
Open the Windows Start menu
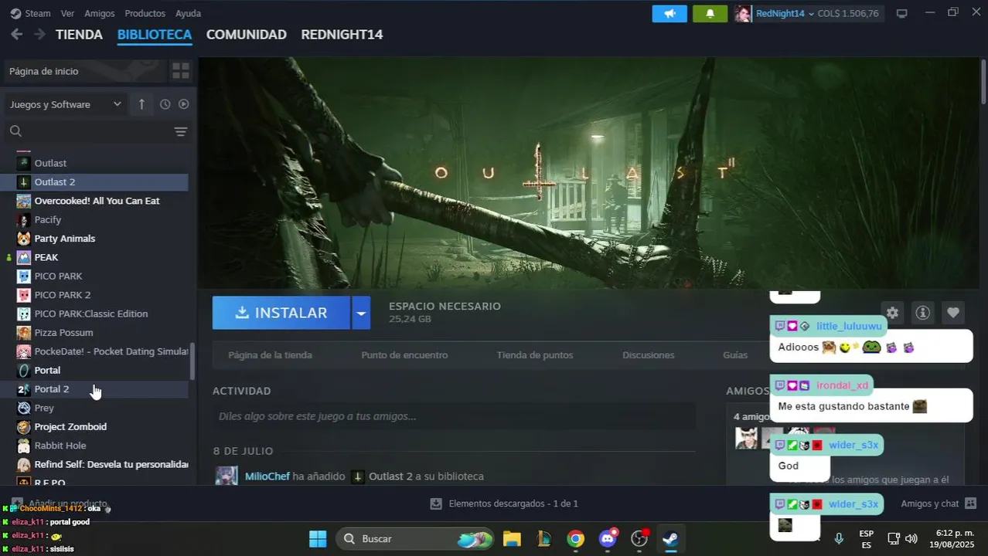[x=318, y=538]
